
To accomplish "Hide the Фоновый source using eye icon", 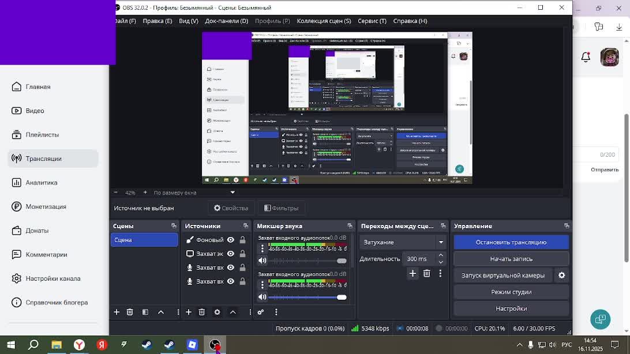I will click(x=231, y=240).
